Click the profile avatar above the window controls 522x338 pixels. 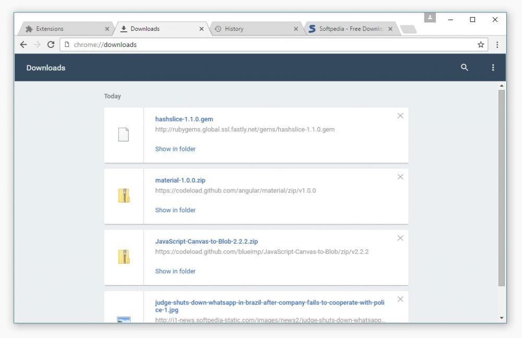(429, 17)
